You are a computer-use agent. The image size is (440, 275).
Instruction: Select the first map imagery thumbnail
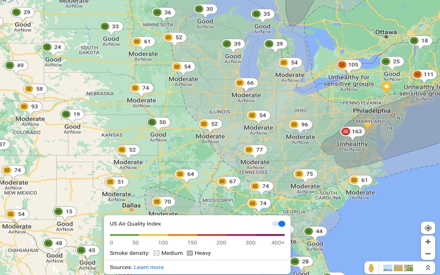(x=388, y=268)
